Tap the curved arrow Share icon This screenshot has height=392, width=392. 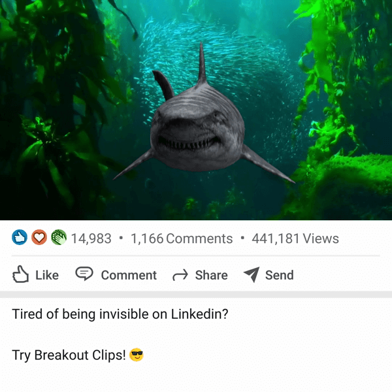click(180, 275)
